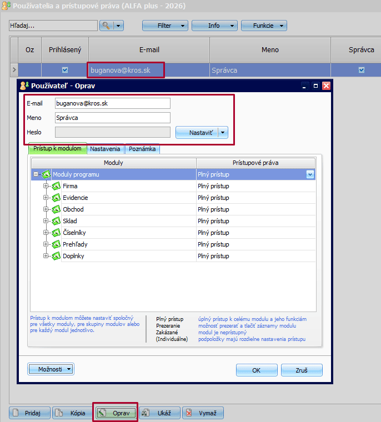
Task: Click the Moduly programu green icon
Action: point(46,174)
